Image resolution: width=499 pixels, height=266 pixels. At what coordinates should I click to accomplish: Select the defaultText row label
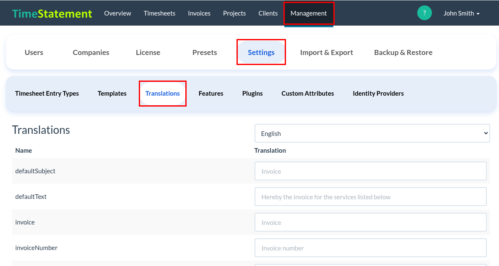[31, 196]
